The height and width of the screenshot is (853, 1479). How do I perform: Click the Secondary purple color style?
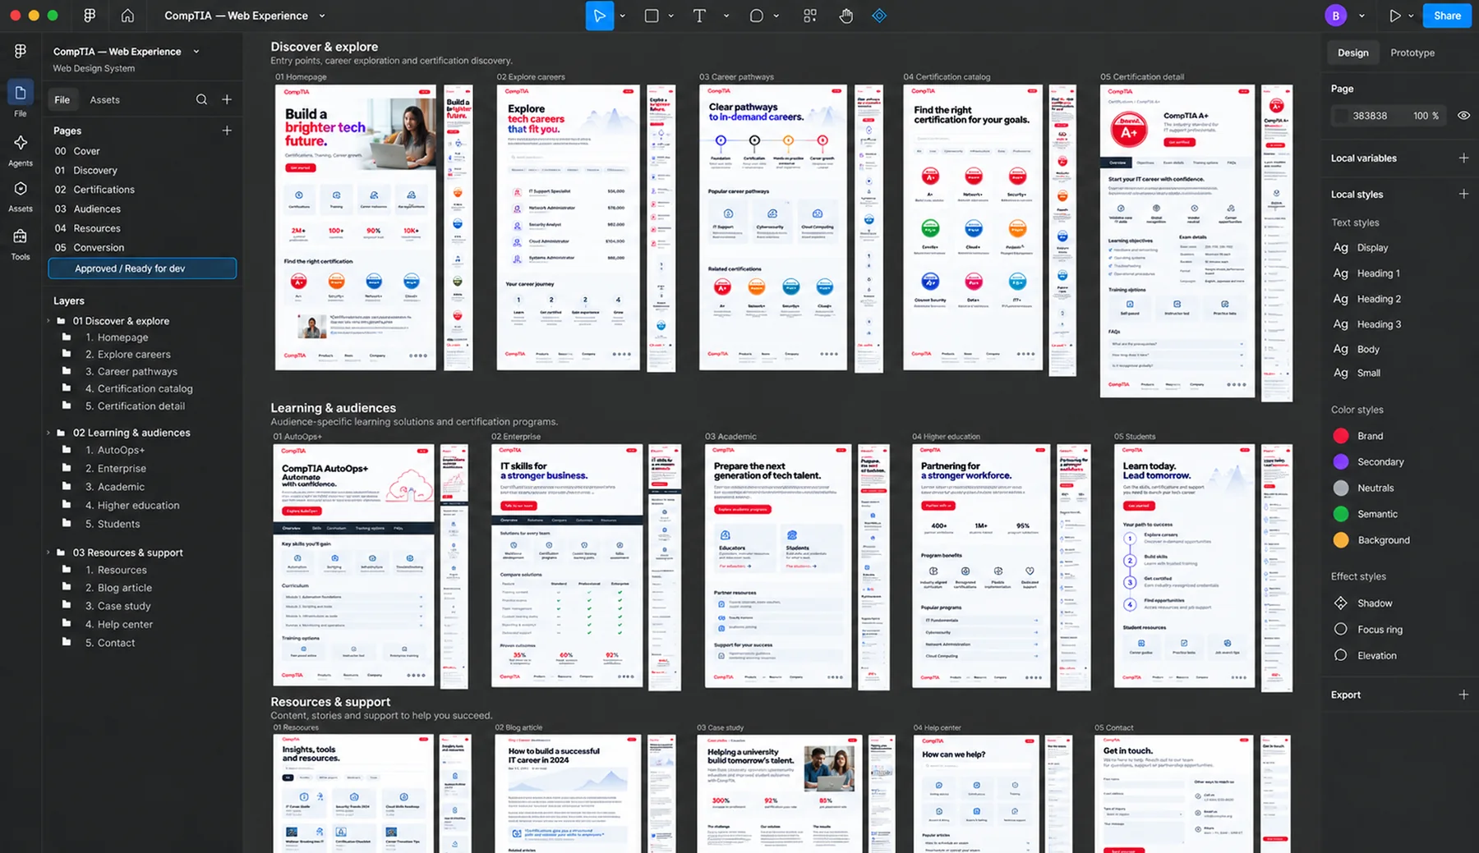[x=1369, y=462]
